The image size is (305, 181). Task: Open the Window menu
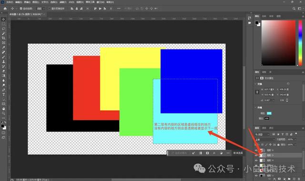tap(101, 2)
